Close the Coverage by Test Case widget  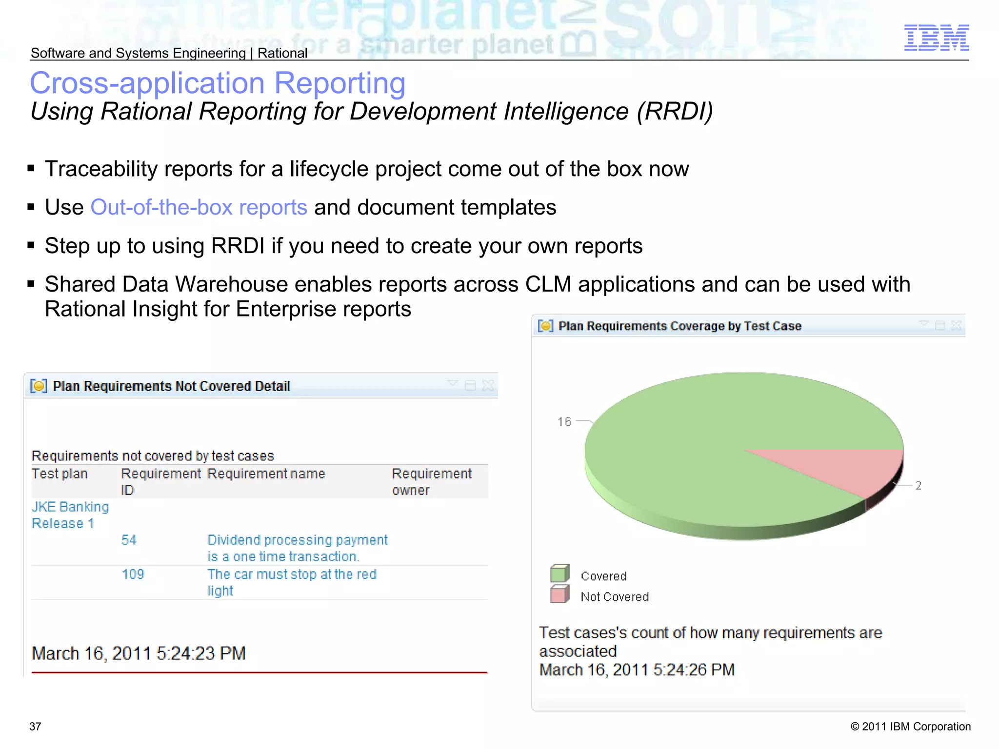[957, 325]
